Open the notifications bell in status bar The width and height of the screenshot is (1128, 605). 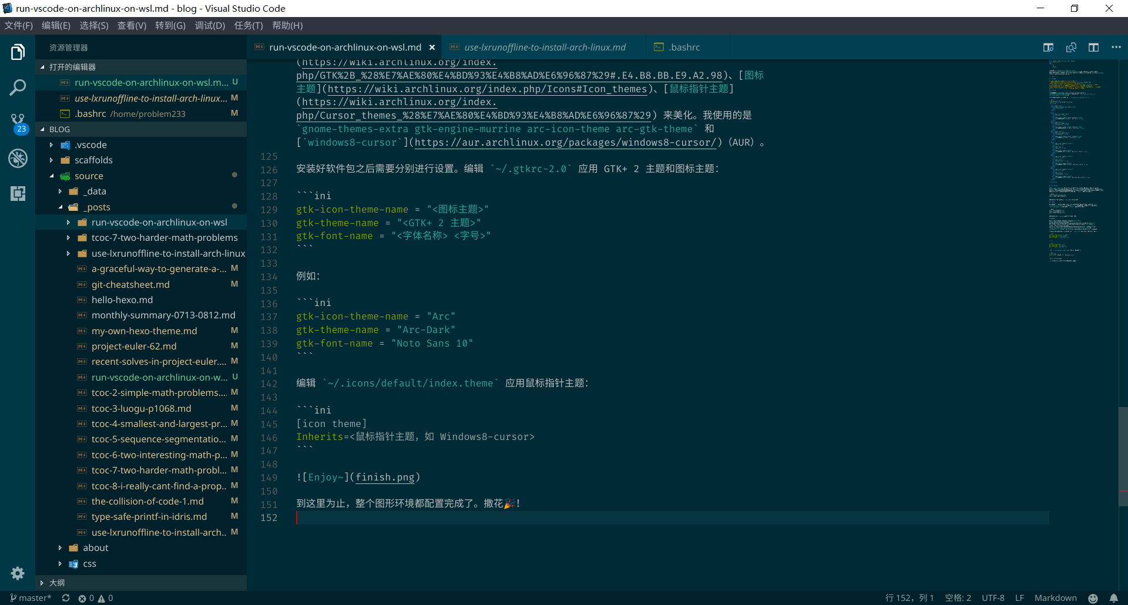[1113, 598]
